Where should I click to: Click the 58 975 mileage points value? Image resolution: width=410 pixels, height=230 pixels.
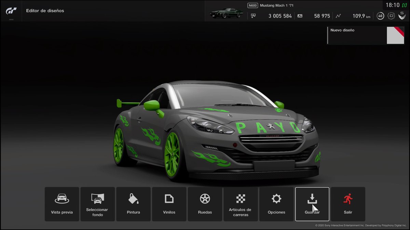pyautogui.click(x=322, y=16)
